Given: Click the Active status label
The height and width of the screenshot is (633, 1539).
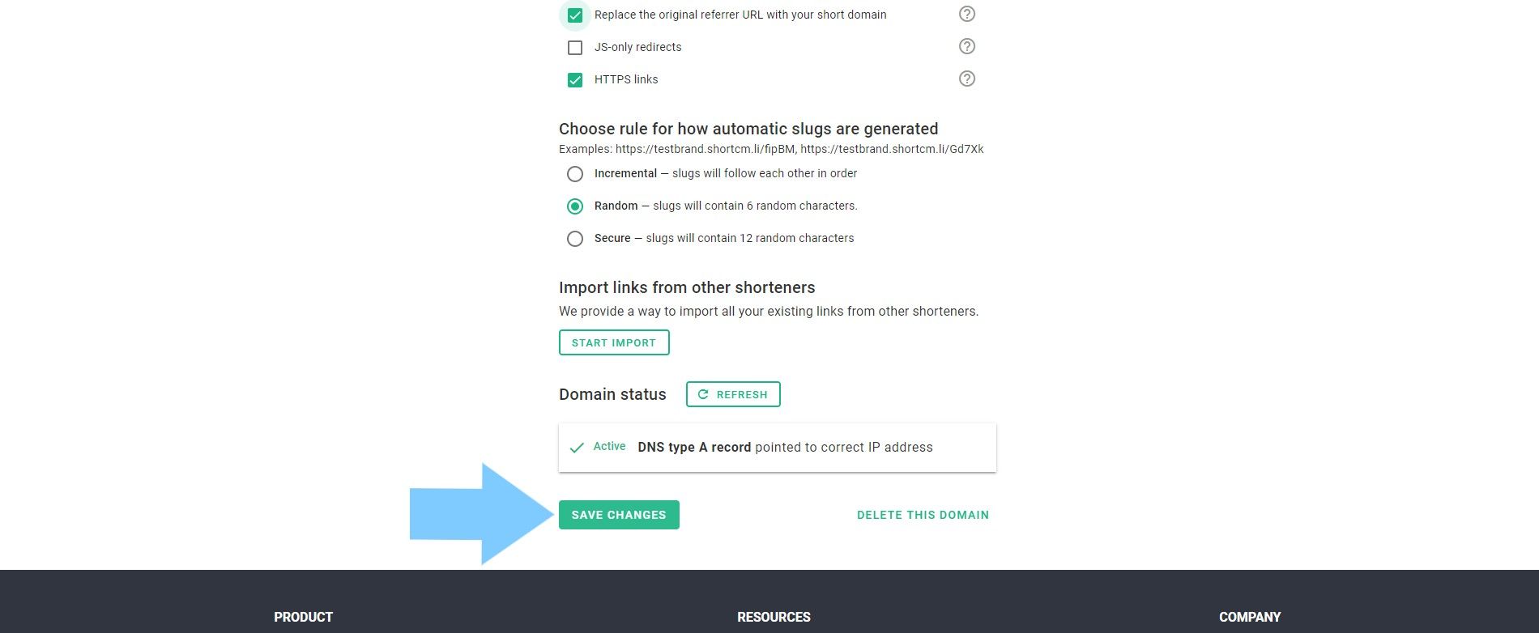Looking at the screenshot, I should 609,446.
